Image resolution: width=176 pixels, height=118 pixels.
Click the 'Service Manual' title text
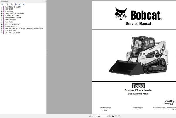[x=138, y=24]
